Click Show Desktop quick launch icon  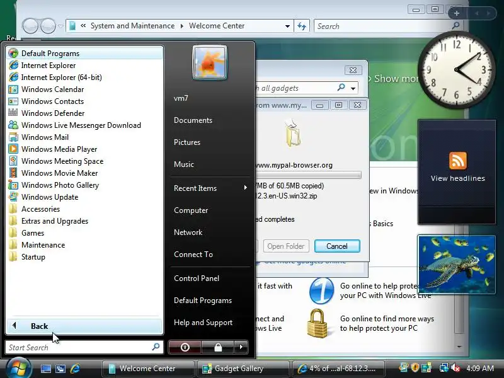45,369
